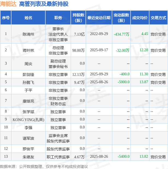
Task: Click the 成交均价 column header
Action: click(x=140, y=18)
